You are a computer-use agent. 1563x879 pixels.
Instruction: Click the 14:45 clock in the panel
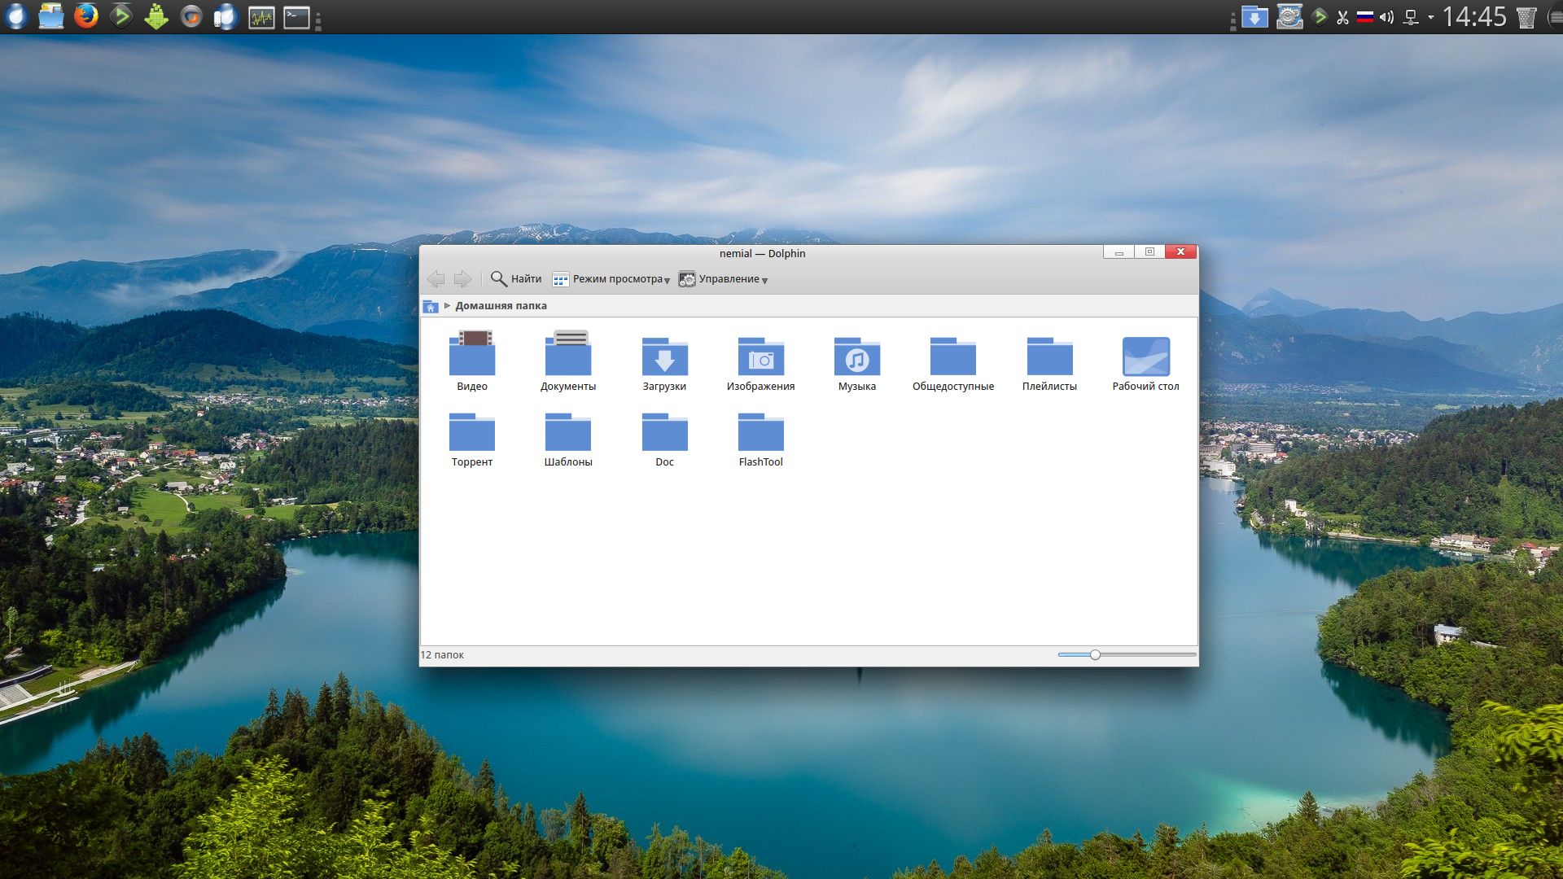pyautogui.click(x=1474, y=17)
